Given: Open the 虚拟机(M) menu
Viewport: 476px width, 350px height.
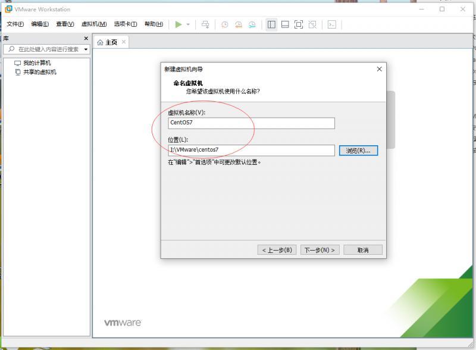Looking at the screenshot, I should click(94, 24).
